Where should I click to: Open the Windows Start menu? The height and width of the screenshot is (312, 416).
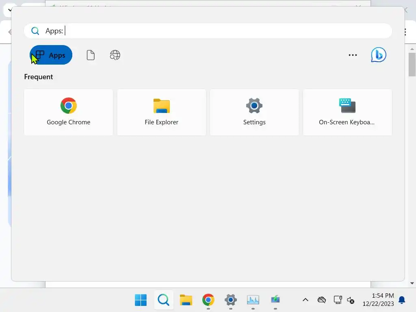141,300
